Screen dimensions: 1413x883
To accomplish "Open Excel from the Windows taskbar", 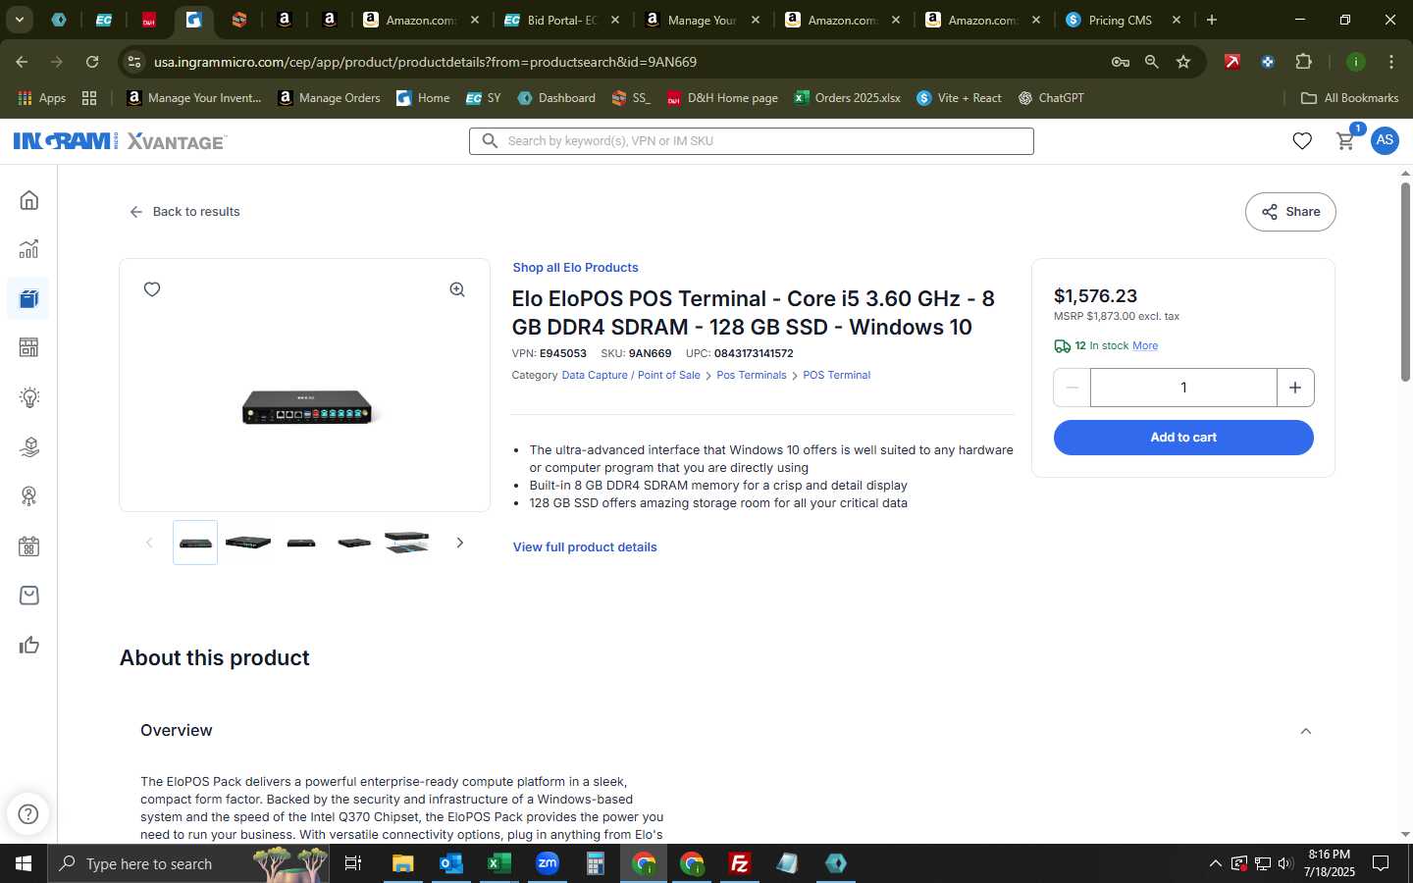I will 498,863.
